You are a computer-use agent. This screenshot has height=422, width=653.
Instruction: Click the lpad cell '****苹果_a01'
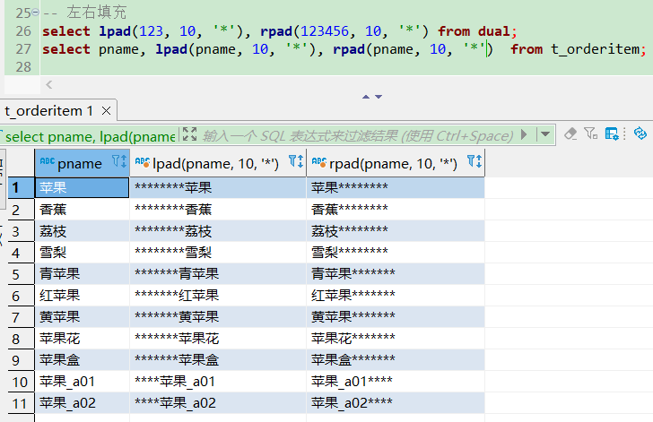(x=218, y=382)
